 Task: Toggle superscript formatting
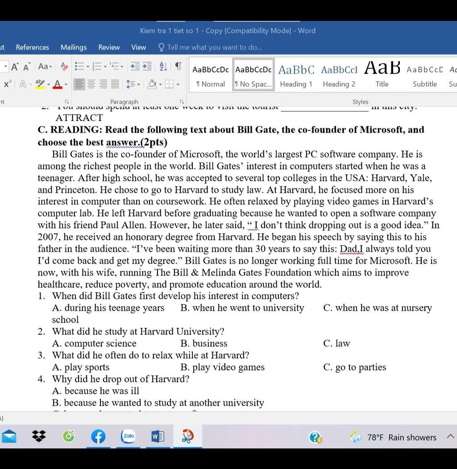[8, 84]
